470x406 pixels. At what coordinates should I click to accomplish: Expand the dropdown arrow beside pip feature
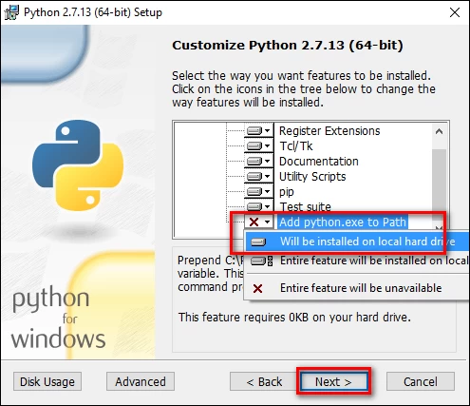[x=268, y=191]
